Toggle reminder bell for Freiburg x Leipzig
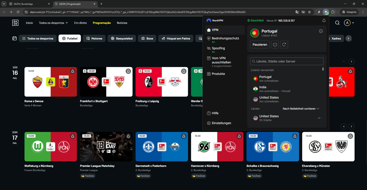 184,71
